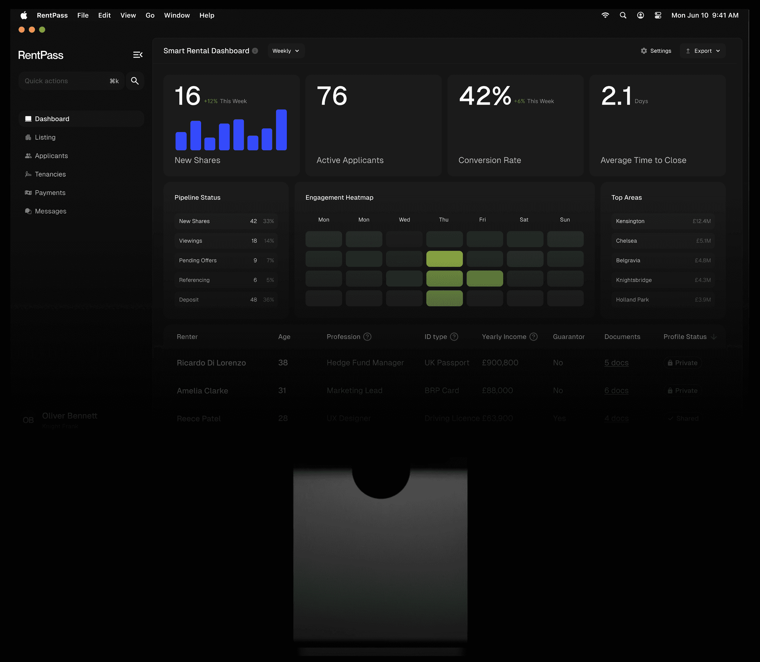
Task: Open the Applicants section in sidebar
Action: 51,156
